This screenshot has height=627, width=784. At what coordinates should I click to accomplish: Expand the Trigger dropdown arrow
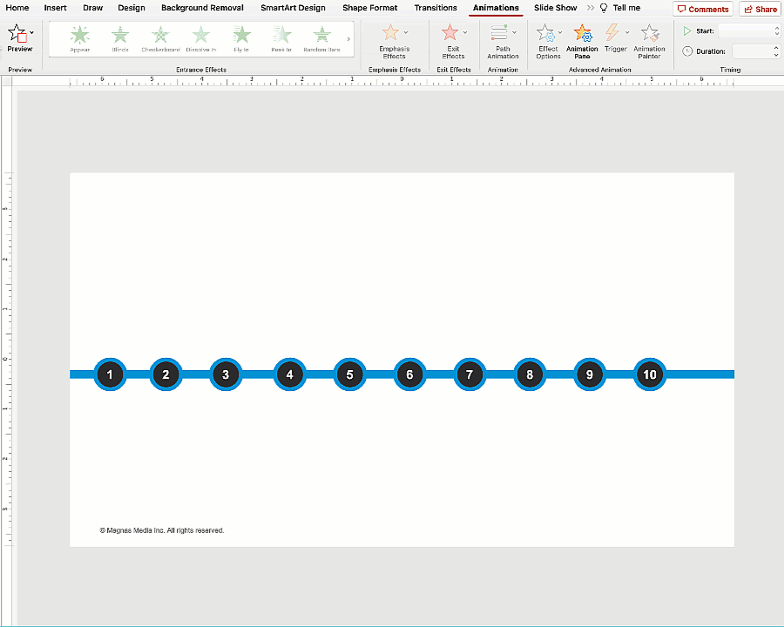pos(627,32)
